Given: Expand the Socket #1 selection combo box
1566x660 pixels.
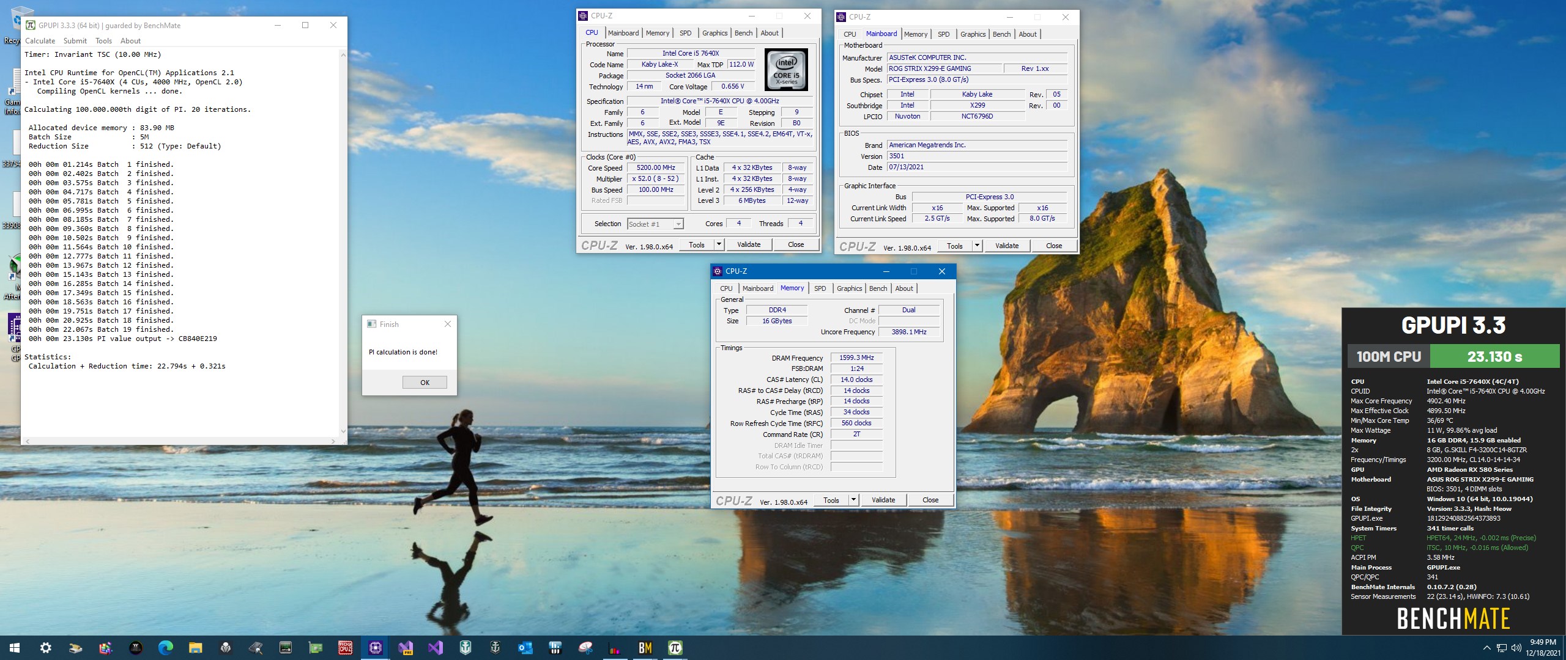Looking at the screenshot, I should (x=655, y=224).
